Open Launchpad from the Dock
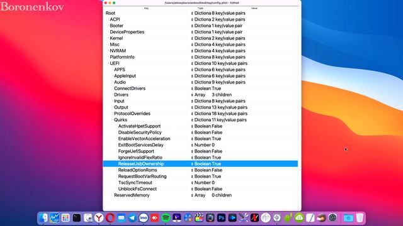This screenshot has width=403, height=226. (x=65, y=218)
